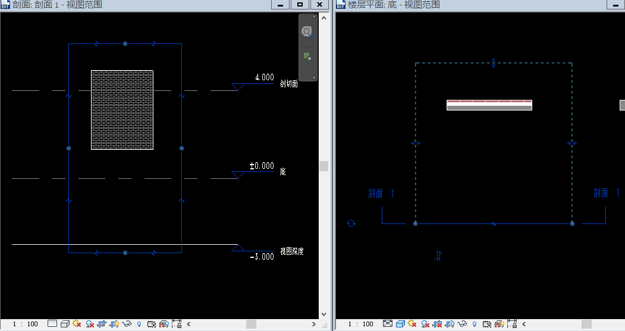Close the navigation bar

pos(314,17)
